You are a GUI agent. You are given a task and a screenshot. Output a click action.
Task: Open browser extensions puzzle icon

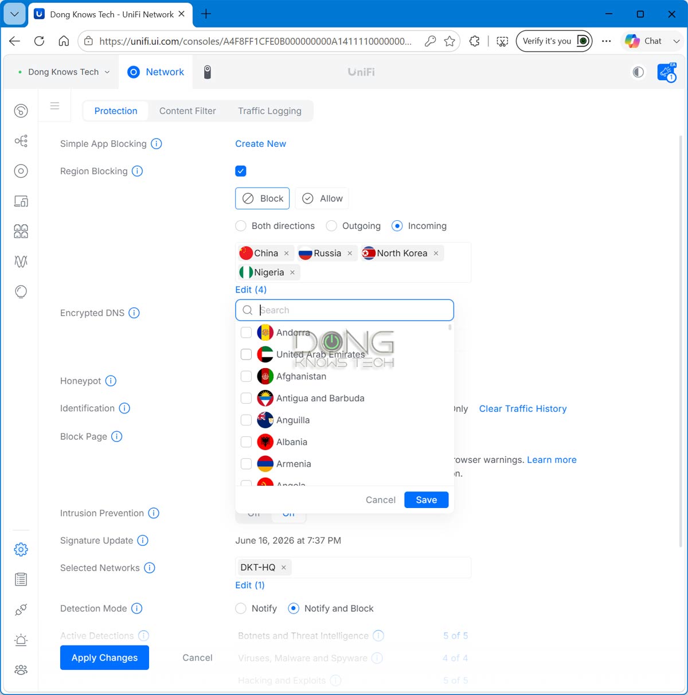(474, 41)
